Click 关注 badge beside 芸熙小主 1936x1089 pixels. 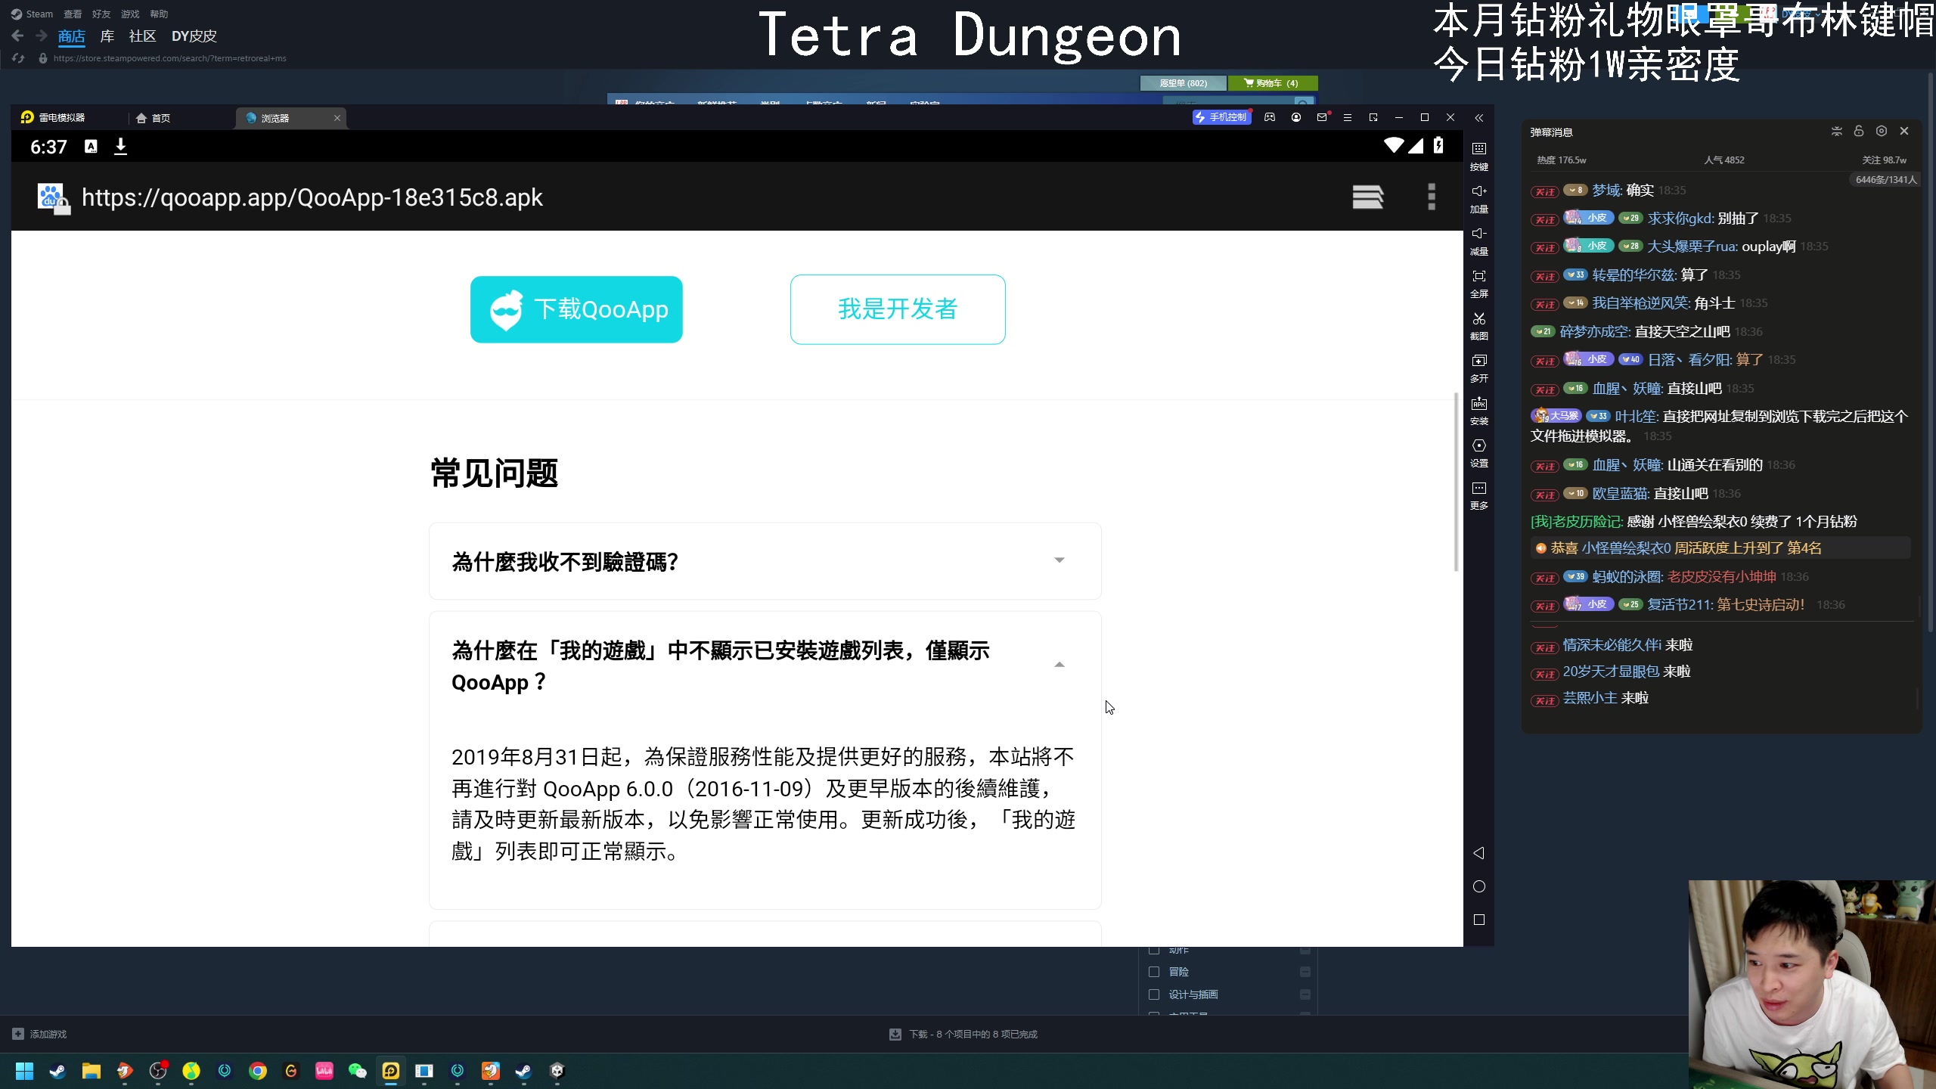[x=1544, y=700]
